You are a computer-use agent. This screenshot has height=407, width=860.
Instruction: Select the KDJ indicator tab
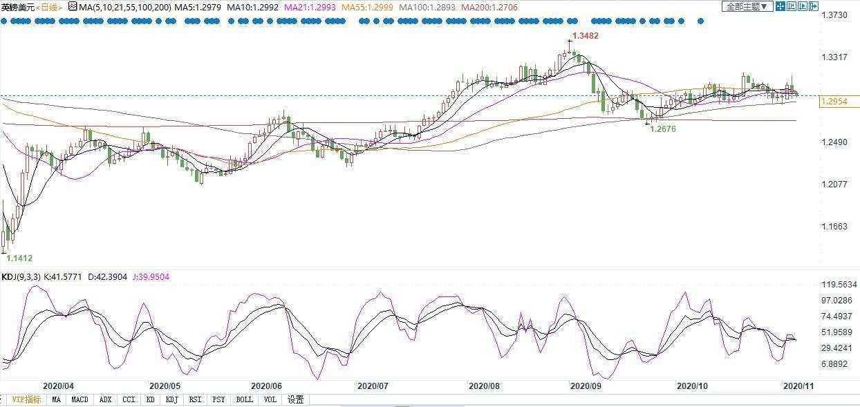tap(172, 399)
